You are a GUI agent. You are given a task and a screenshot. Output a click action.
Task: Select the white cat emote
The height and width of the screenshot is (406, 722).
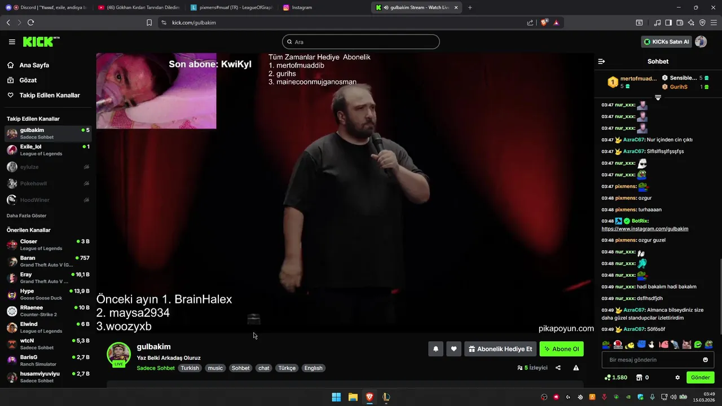click(687, 345)
